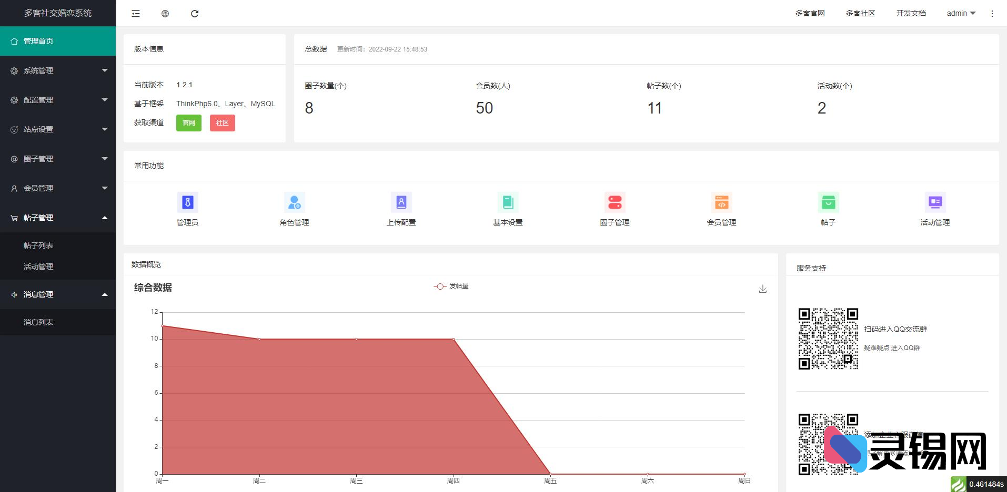Expand the 系统管理 sidebar section
Image resolution: width=1007 pixels, height=492 pixels.
coord(58,70)
